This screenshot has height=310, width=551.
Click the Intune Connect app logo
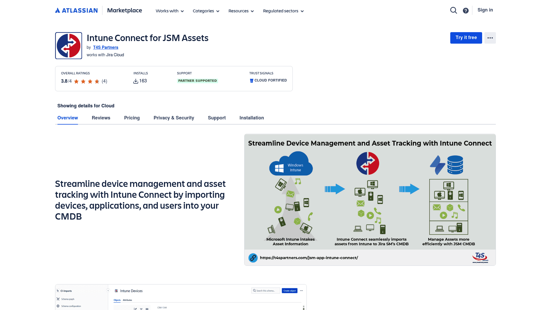68,45
